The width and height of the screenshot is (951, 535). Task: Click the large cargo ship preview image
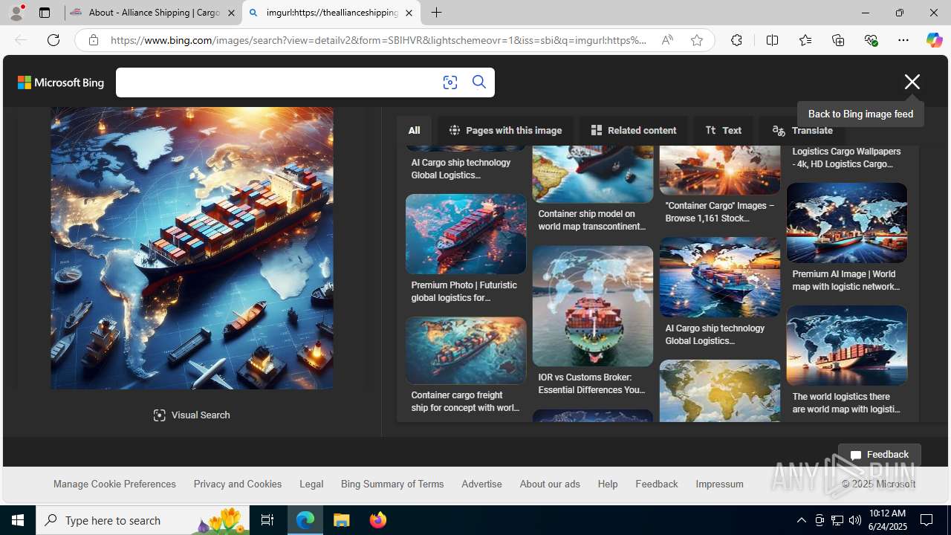192,248
